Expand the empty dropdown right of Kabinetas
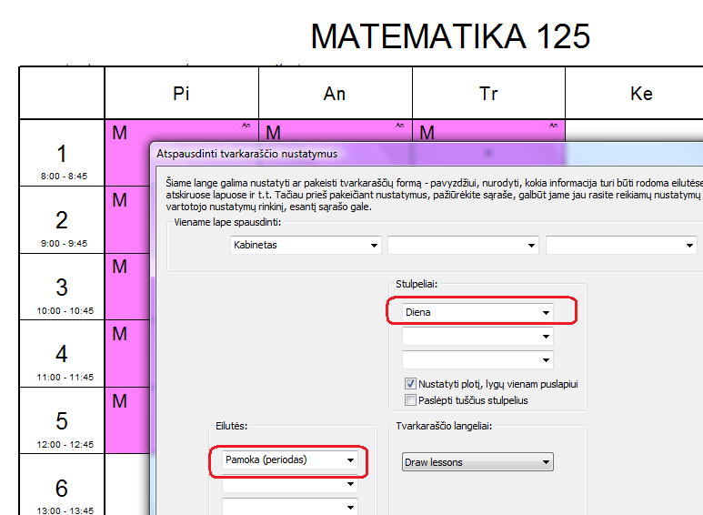This screenshot has height=515, width=703. [463, 246]
